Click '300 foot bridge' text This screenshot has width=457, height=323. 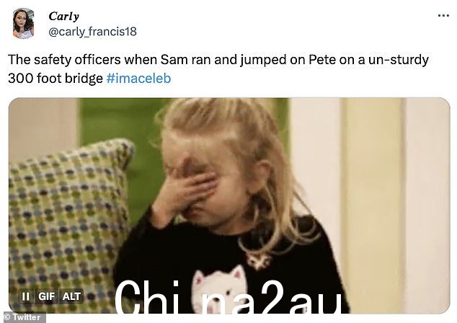click(x=56, y=79)
